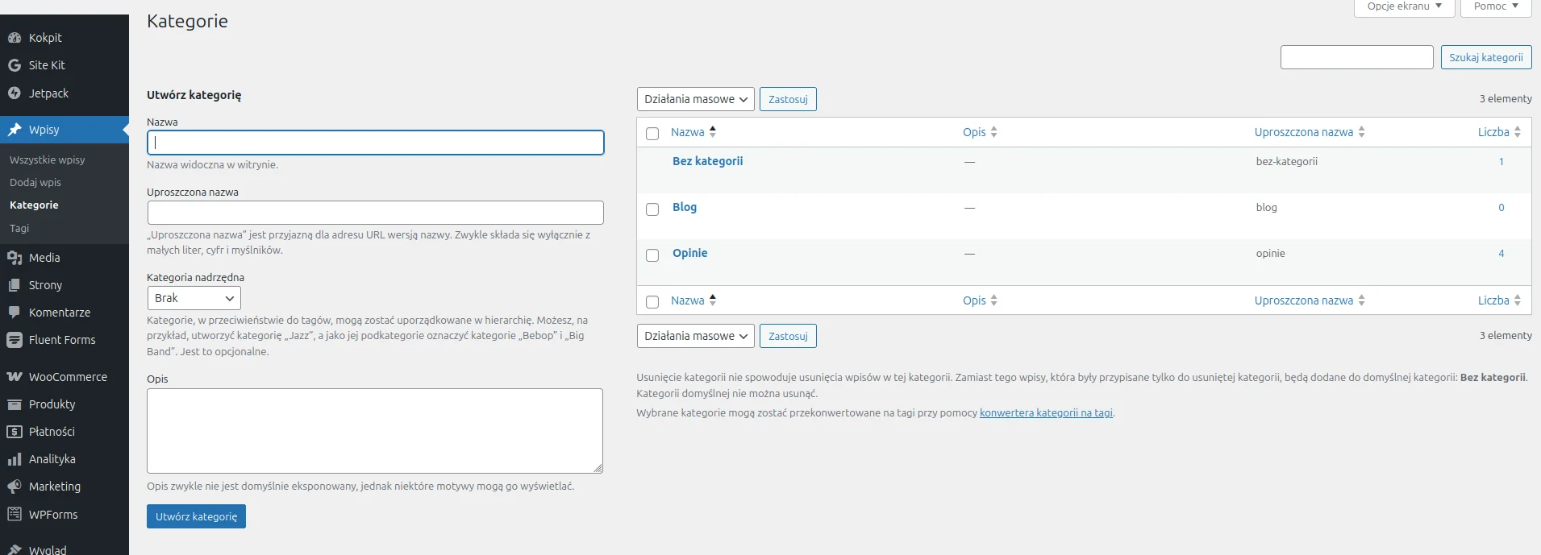Open the WooCommerce menu label
The image size is (1541, 555).
[68, 377]
